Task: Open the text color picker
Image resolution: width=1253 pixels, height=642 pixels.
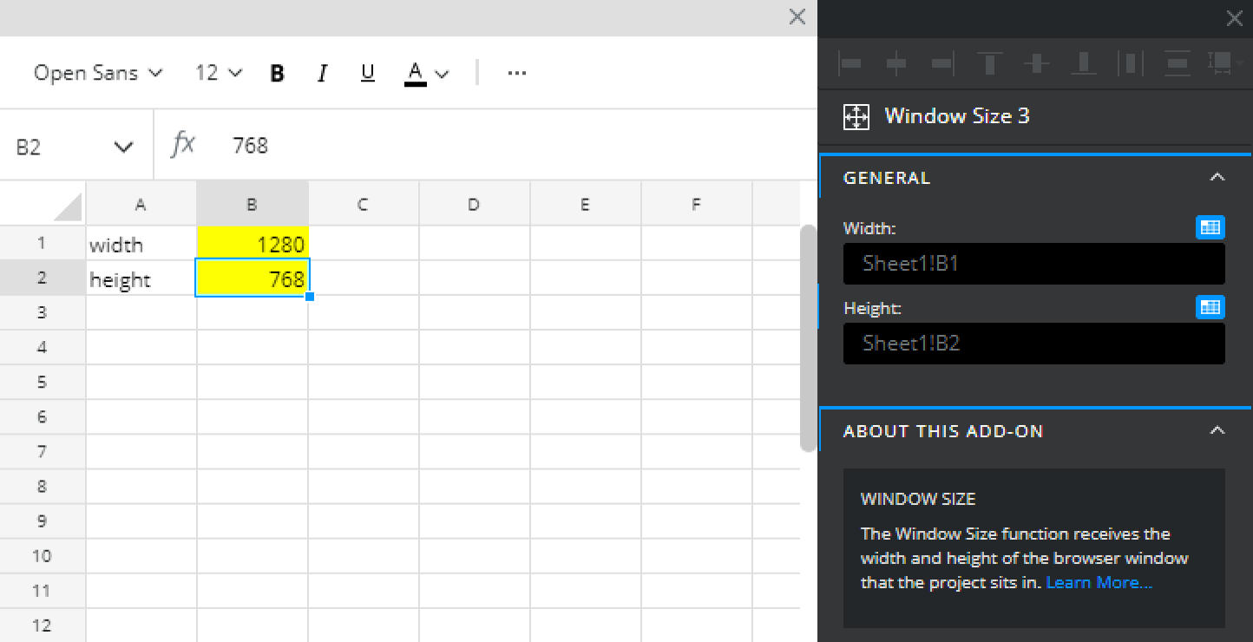Action: tap(426, 74)
